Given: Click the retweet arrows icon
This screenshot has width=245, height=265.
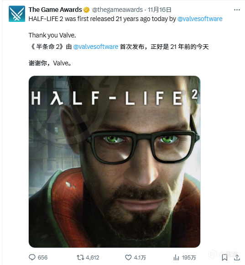Looking at the screenshot, I should pyautogui.click(x=80, y=257).
